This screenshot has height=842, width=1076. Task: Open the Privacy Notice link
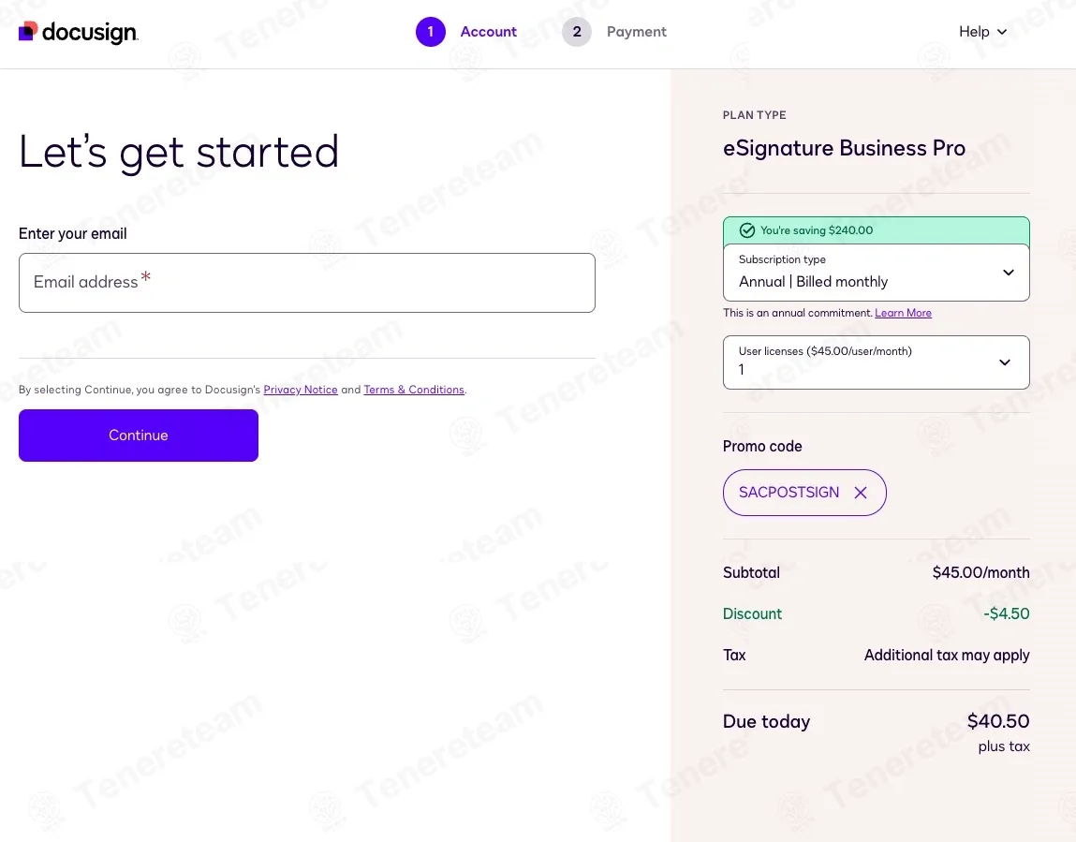pyautogui.click(x=301, y=390)
